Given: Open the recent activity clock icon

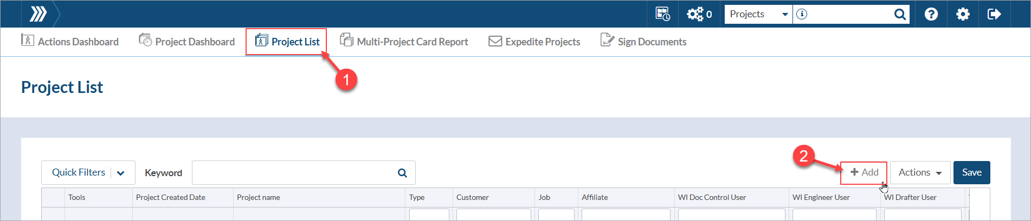Looking at the screenshot, I should (x=662, y=14).
